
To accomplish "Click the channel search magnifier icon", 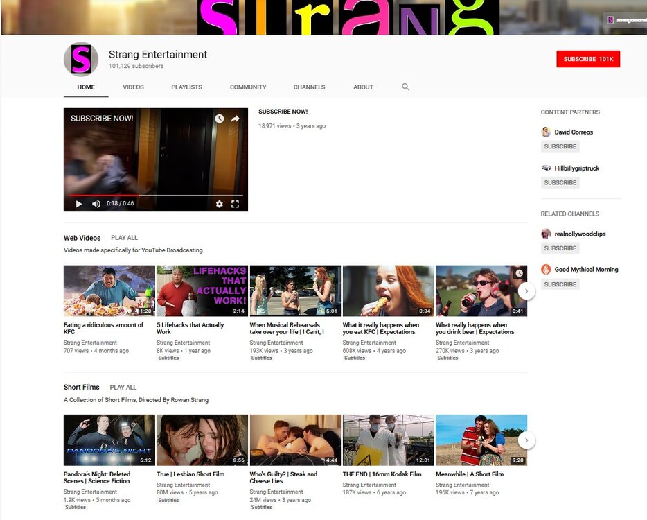I will pyautogui.click(x=406, y=87).
